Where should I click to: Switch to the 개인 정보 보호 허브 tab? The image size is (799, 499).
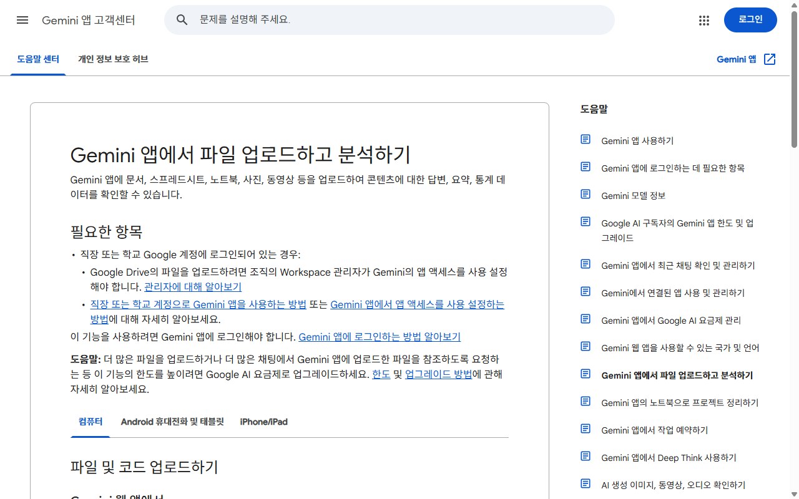113,59
